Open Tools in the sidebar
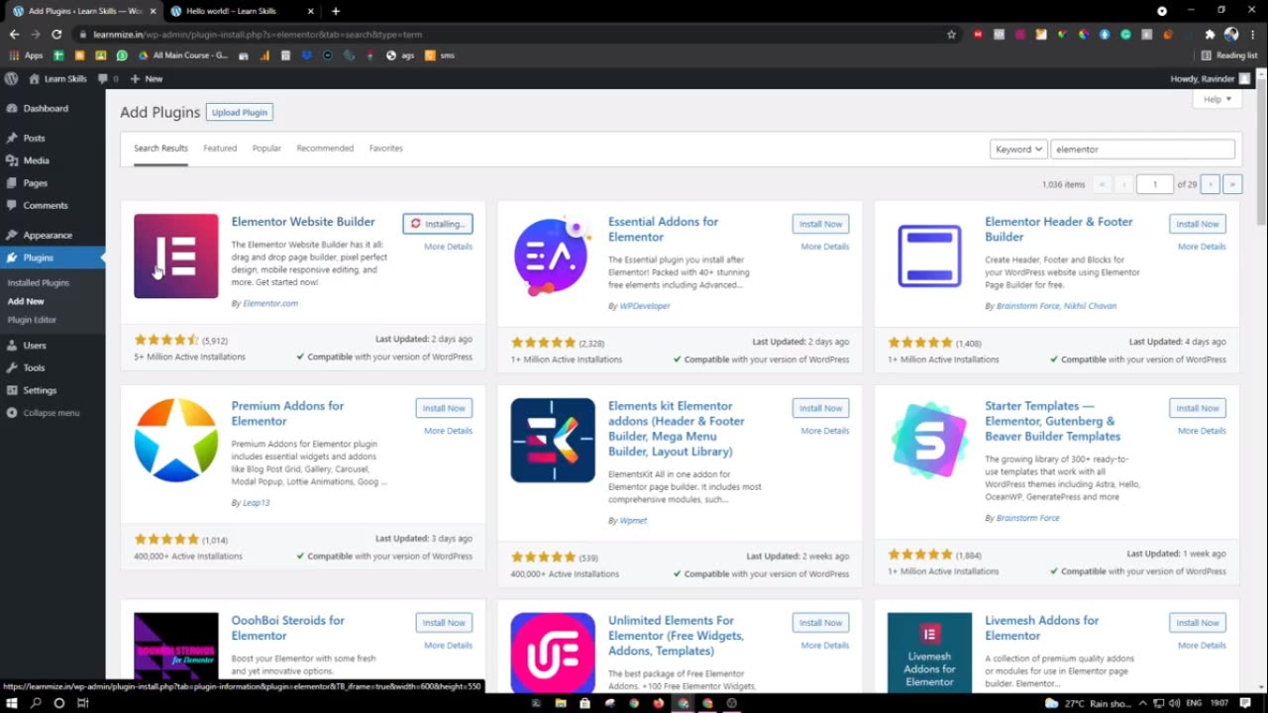 coord(35,367)
